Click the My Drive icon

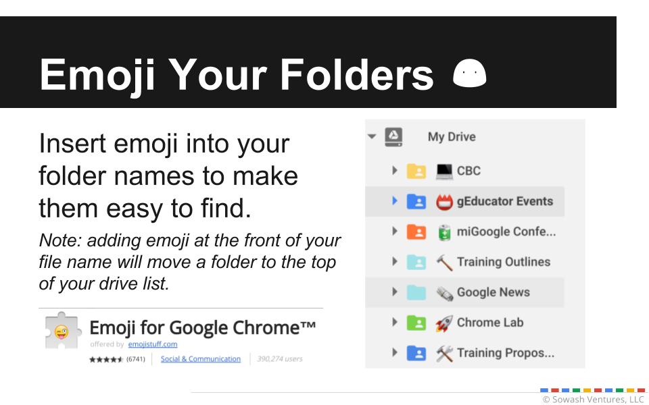click(392, 137)
